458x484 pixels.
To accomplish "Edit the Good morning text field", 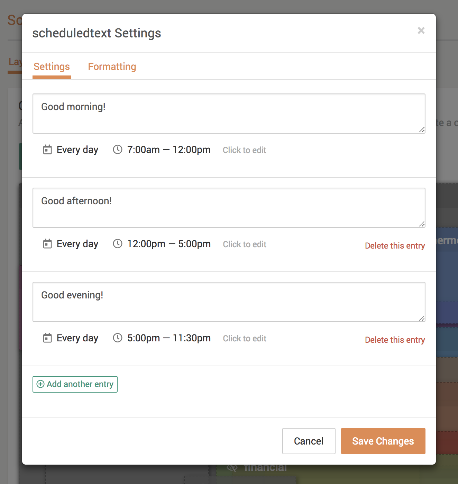I will click(229, 114).
